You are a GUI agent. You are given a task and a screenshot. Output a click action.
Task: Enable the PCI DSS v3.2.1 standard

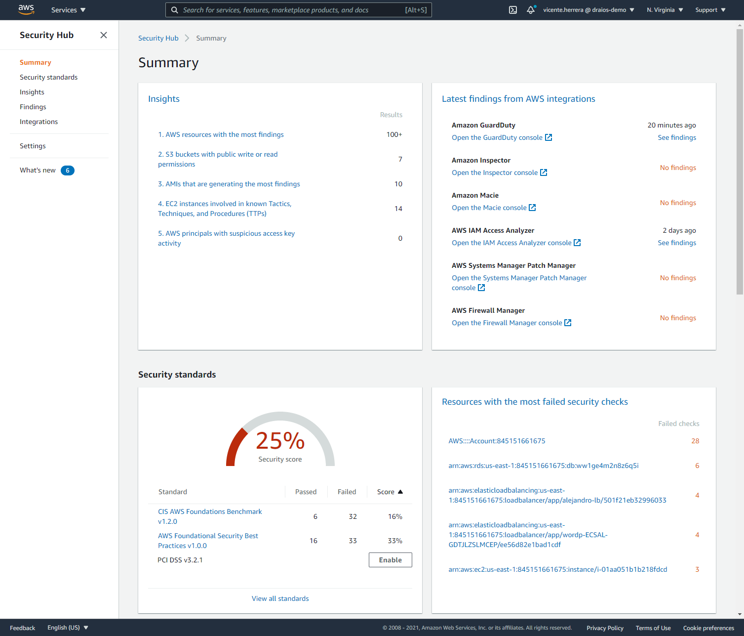point(391,560)
